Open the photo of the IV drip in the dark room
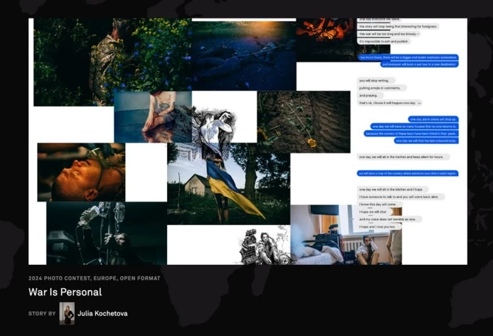Screen dimensions: 493x336 [x=106, y=233]
